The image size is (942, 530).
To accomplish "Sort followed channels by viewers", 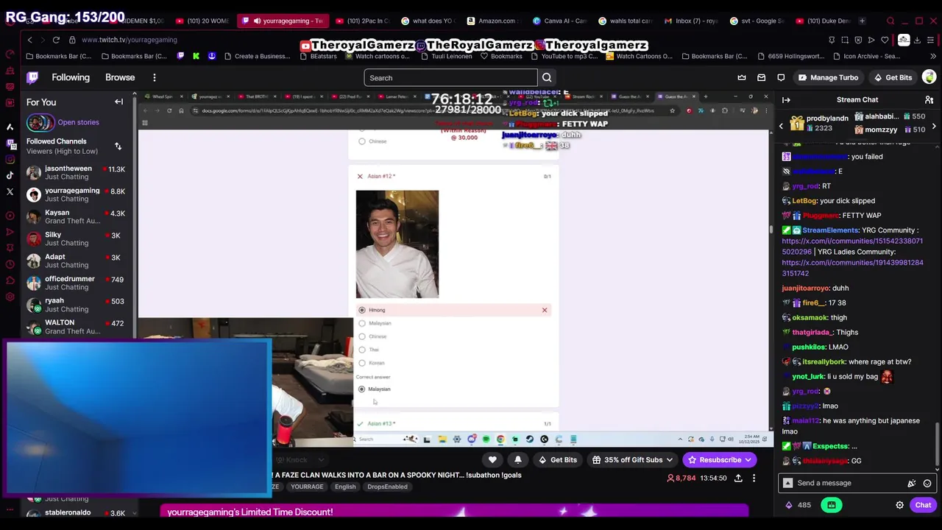I will coord(118,146).
